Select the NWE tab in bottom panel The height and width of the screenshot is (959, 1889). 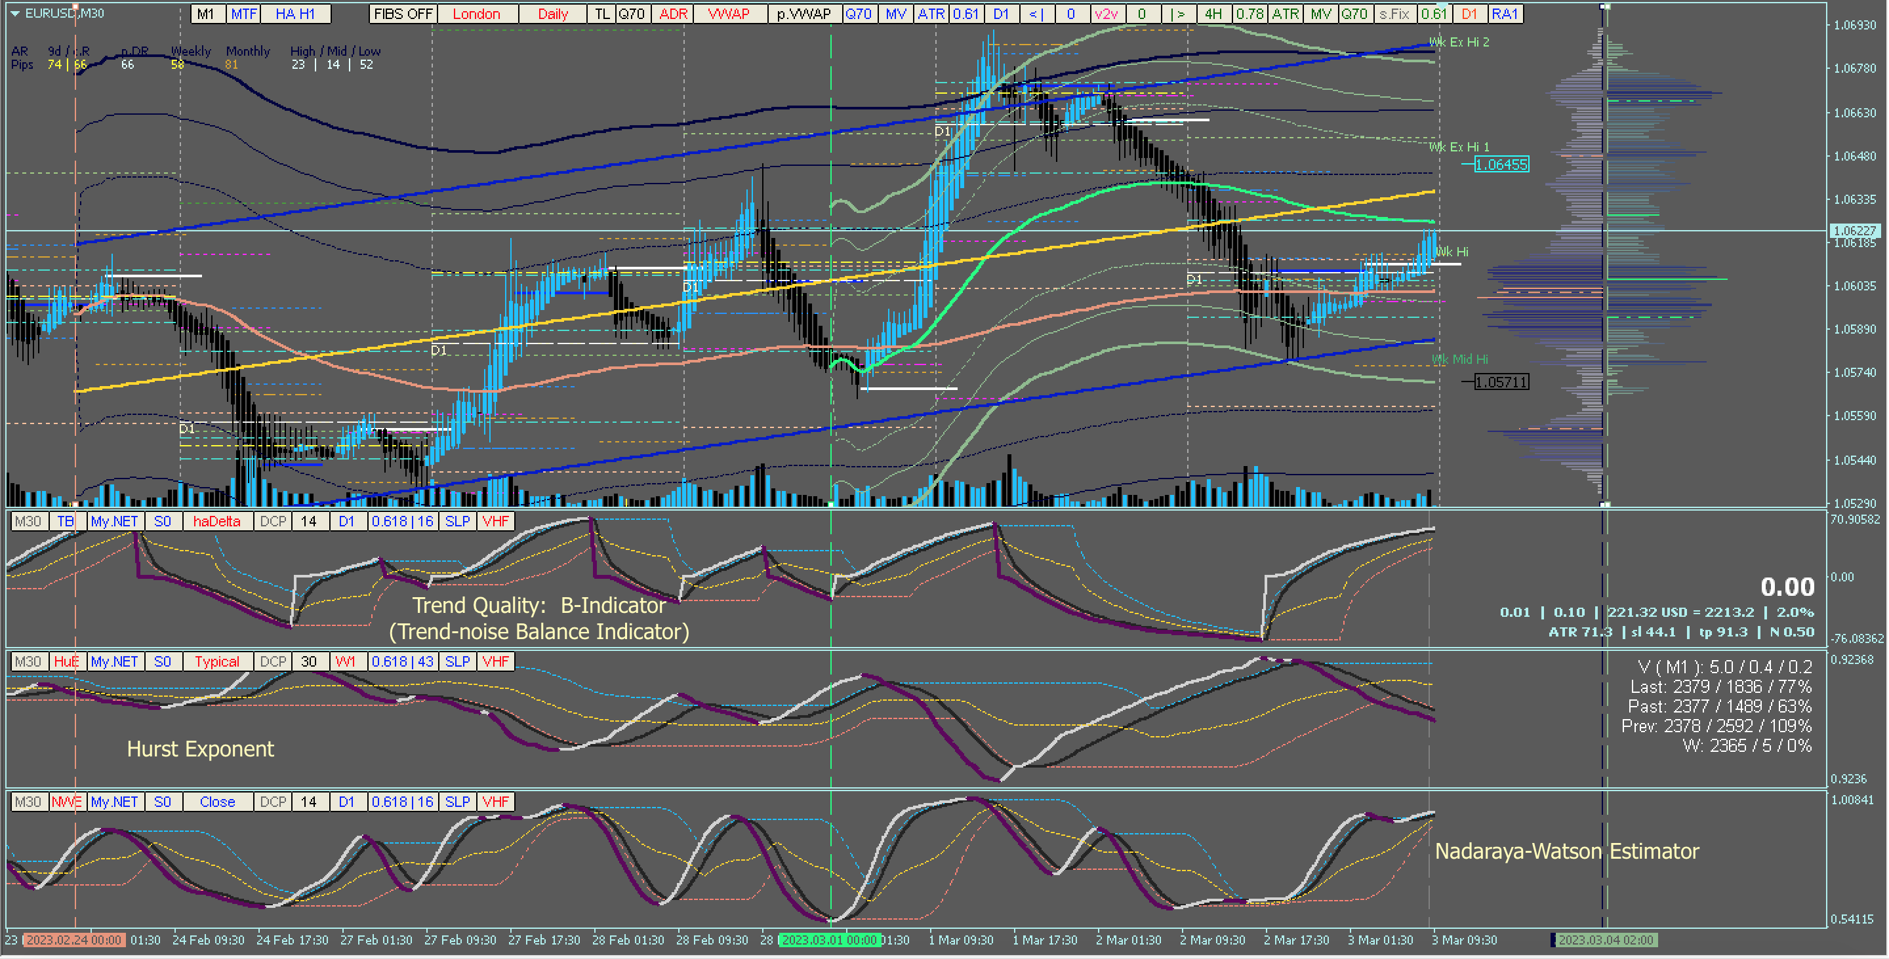pyautogui.click(x=66, y=802)
